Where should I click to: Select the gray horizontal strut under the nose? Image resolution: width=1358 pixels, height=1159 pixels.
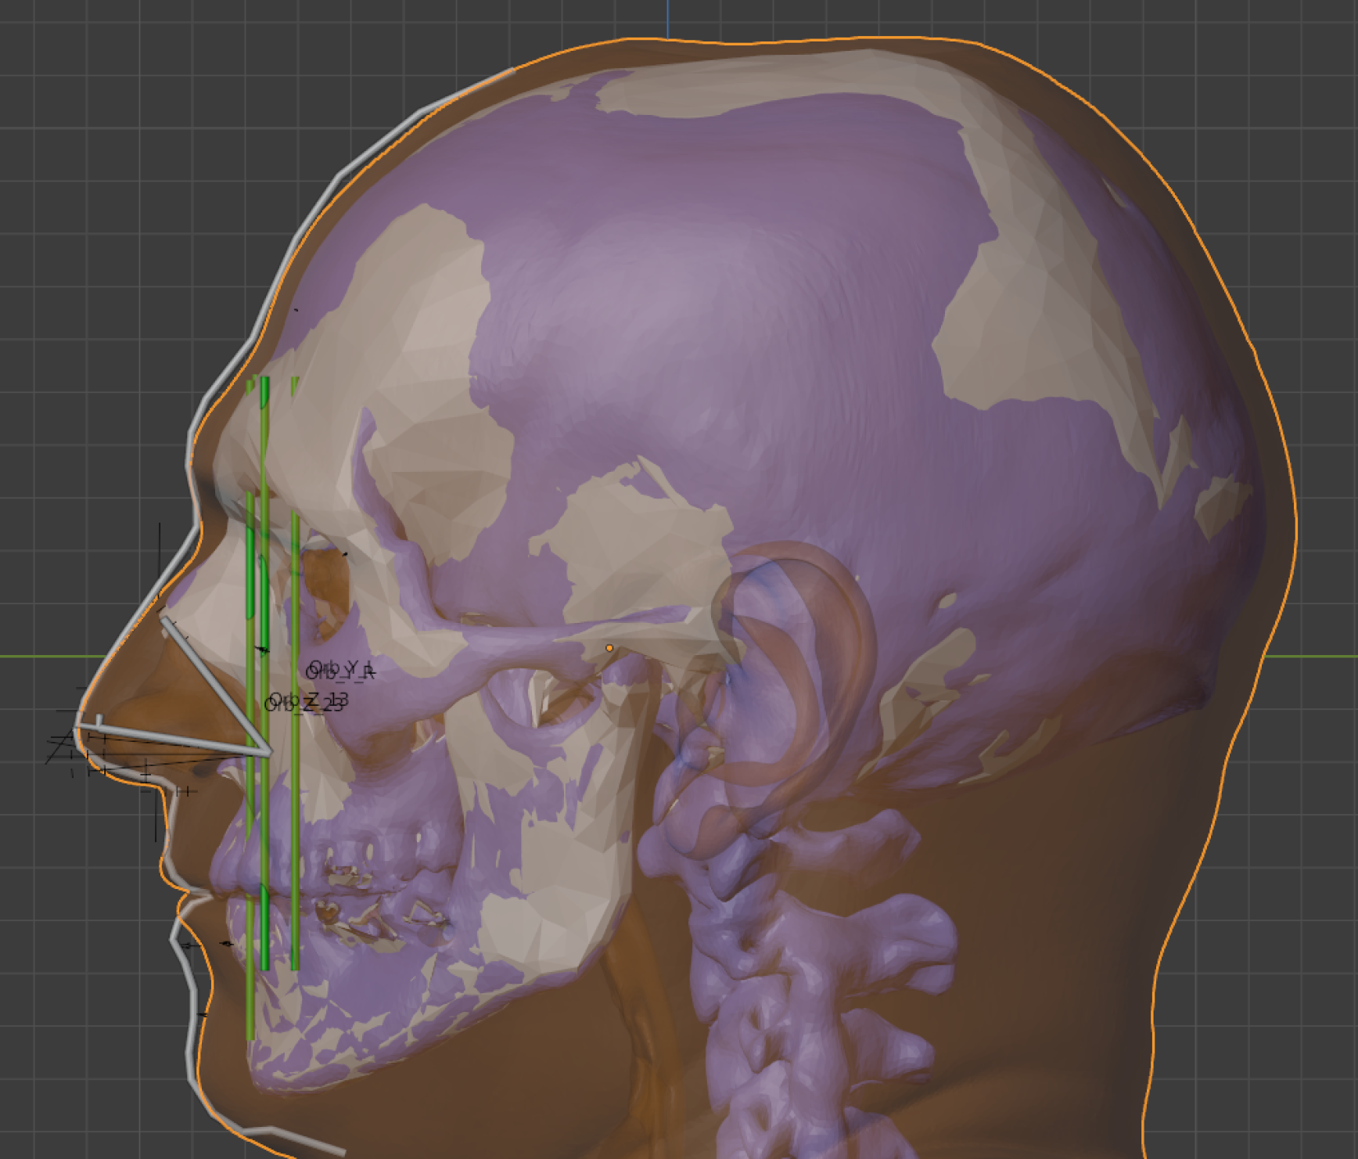(174, 739)
